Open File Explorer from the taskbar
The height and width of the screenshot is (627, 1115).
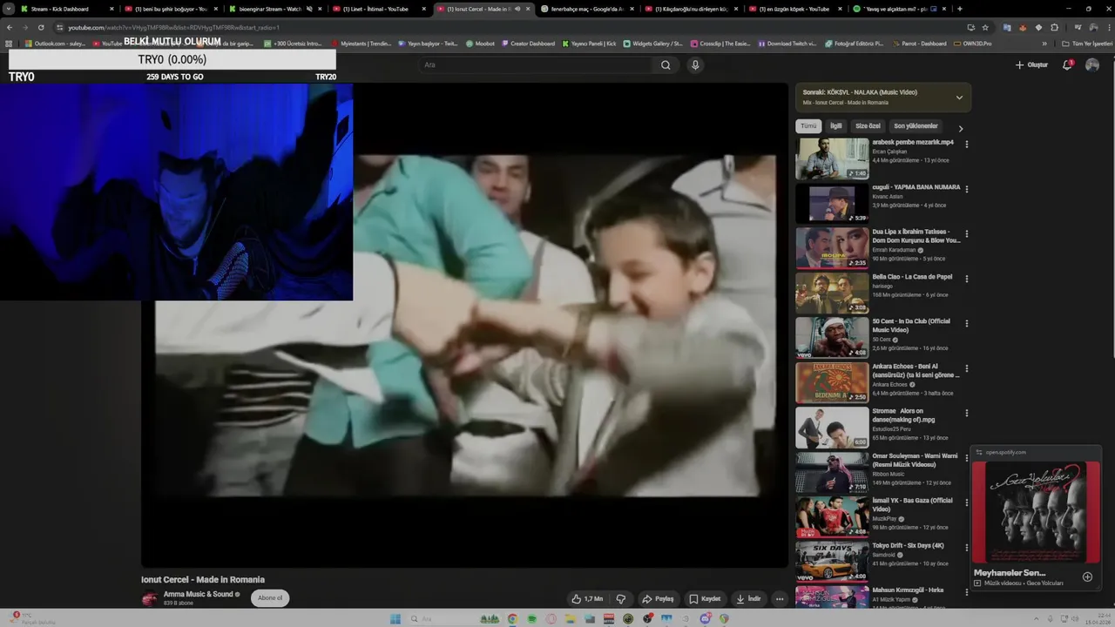(571, 619)
